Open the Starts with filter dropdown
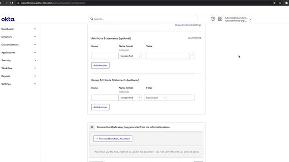Screen dimensions: 289x162 [155, 98]
